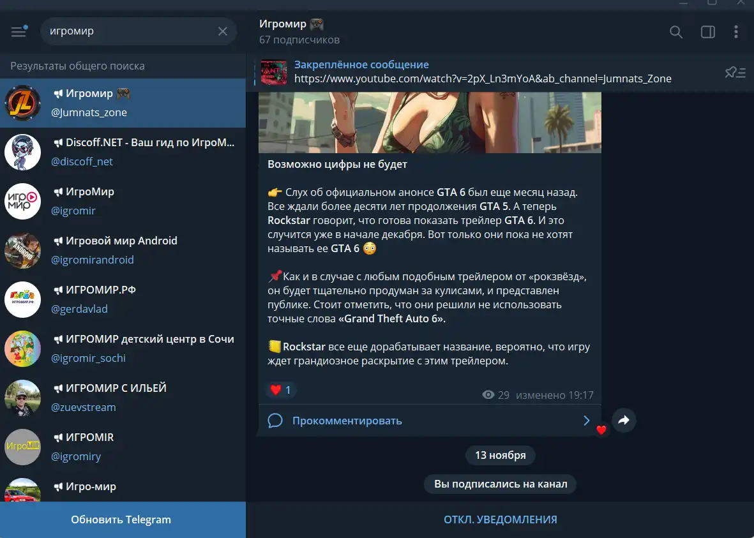Select Игромир @Jumnats_zone search result
Screen dimensions: 754x538
pos(123,103)
